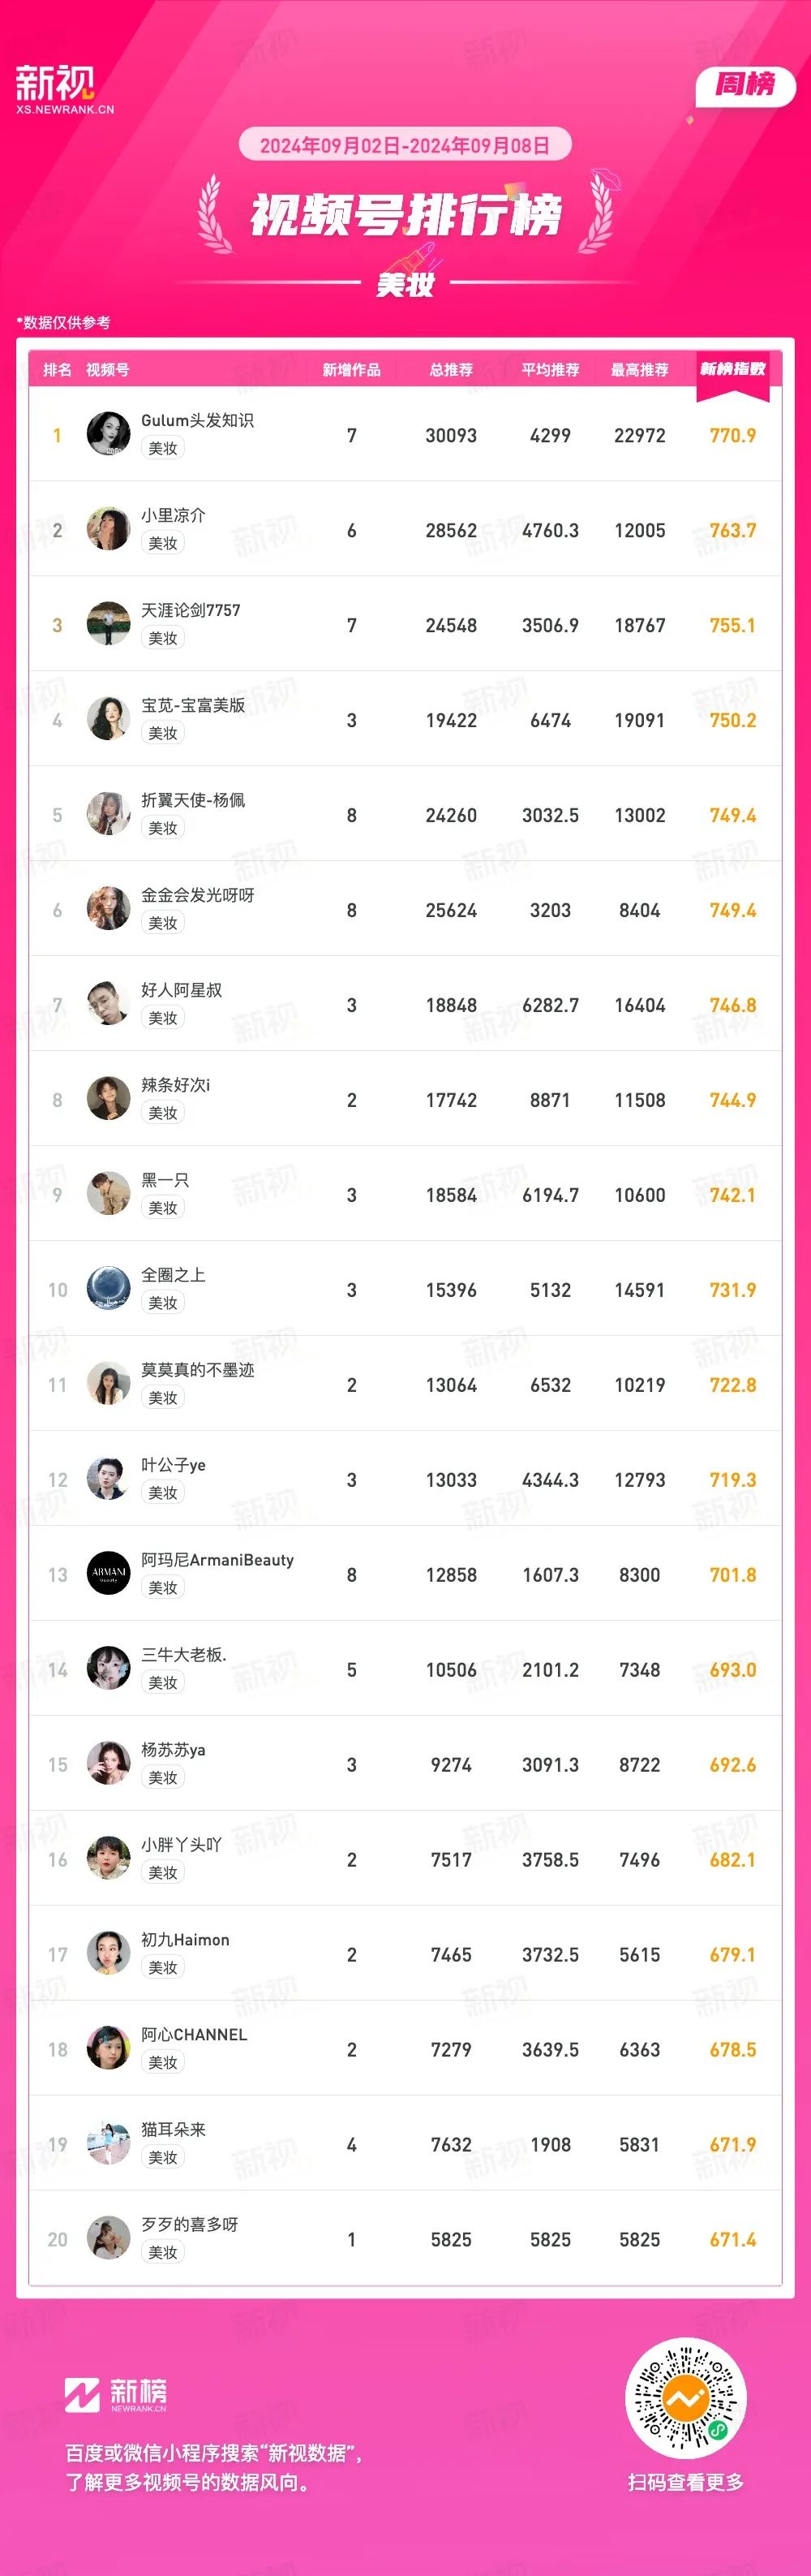This screenshot has height=2576, width=811.
Task: Click the 美妆 tag under 好人阿星叔
Action: pyautogui.click(x=163, y=1018)
